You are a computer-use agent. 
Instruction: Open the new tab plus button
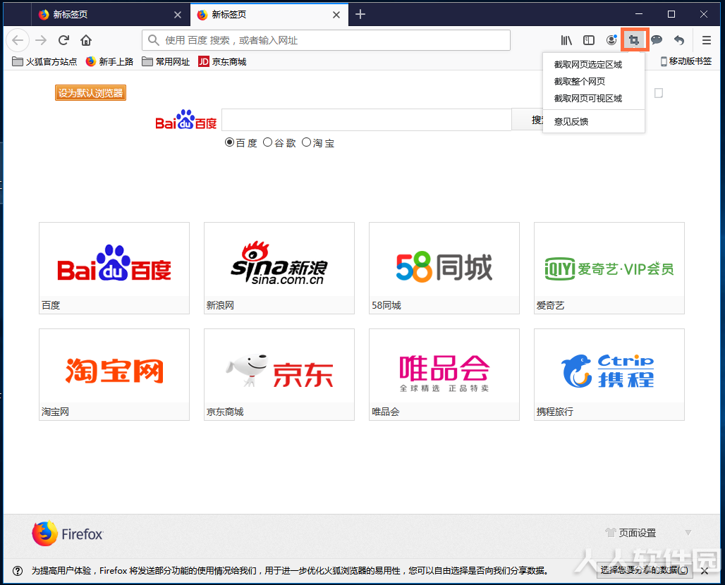click(360, 14)
